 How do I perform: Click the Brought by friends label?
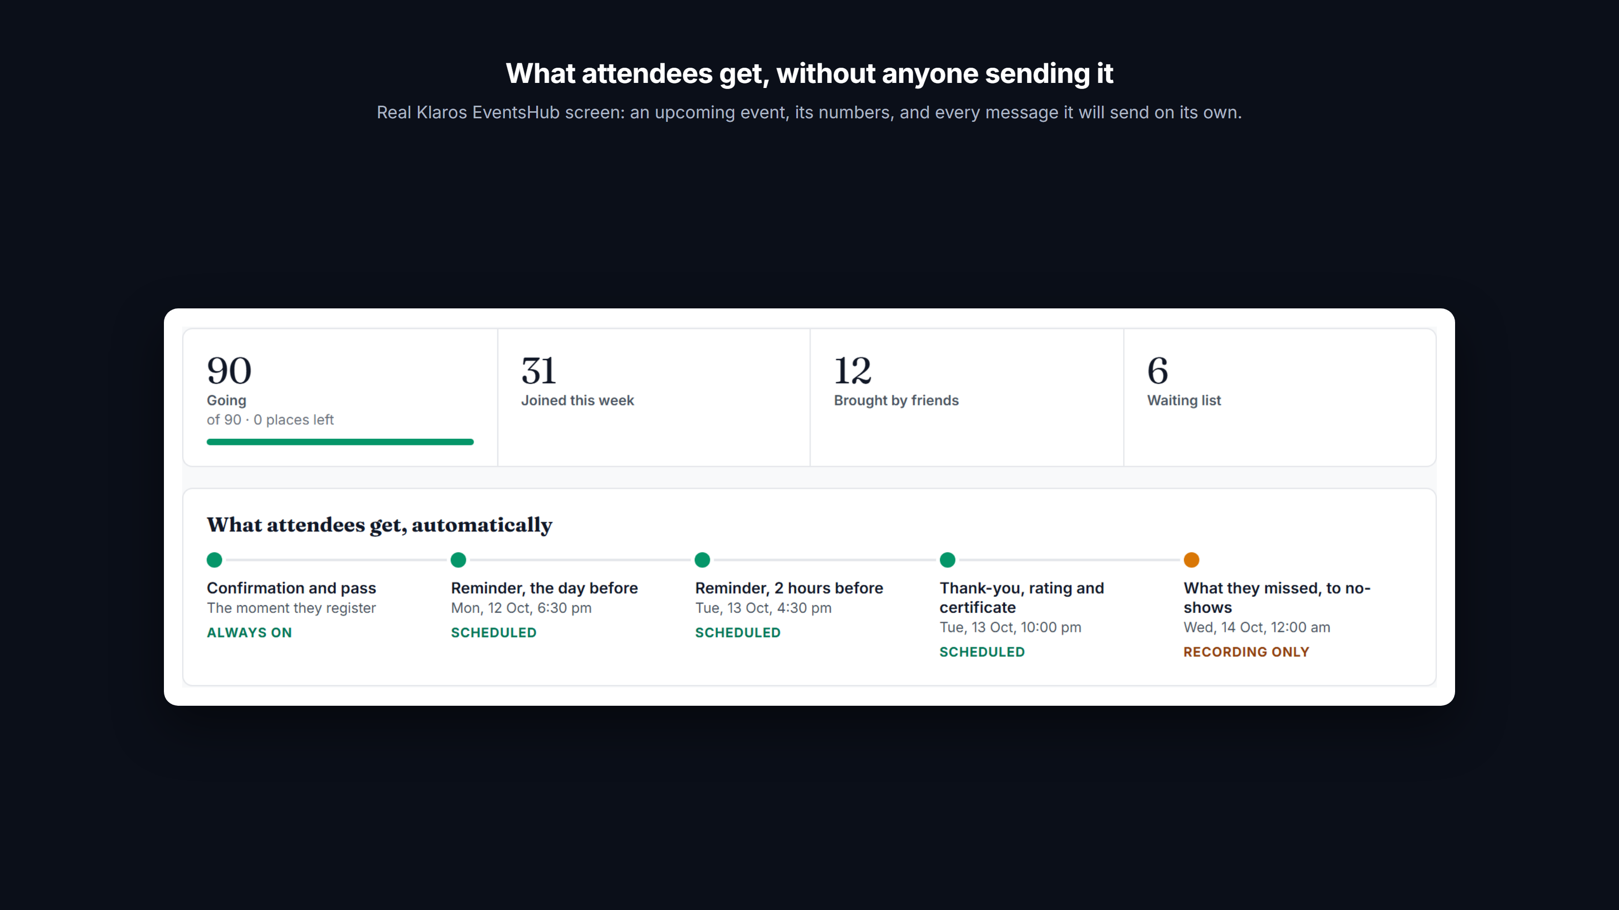click(x=896, y=401)
